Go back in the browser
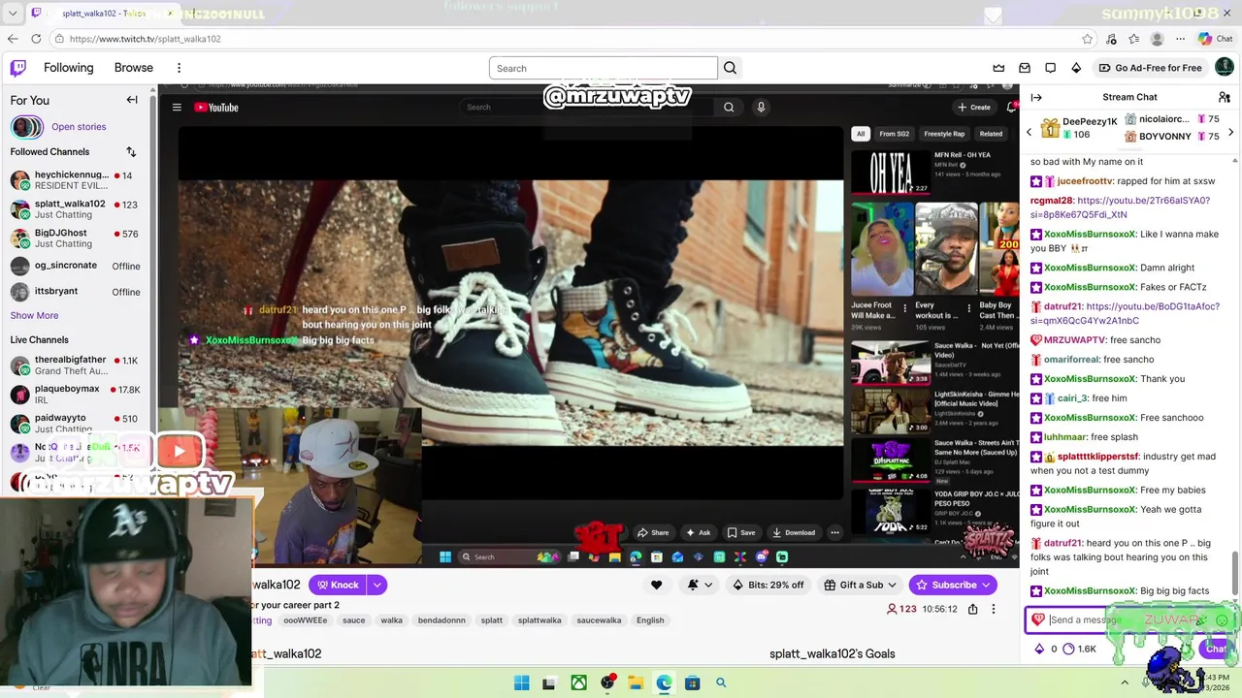Image resolution: width=1242 pixels, height=698 pixels. click(13, 39)
